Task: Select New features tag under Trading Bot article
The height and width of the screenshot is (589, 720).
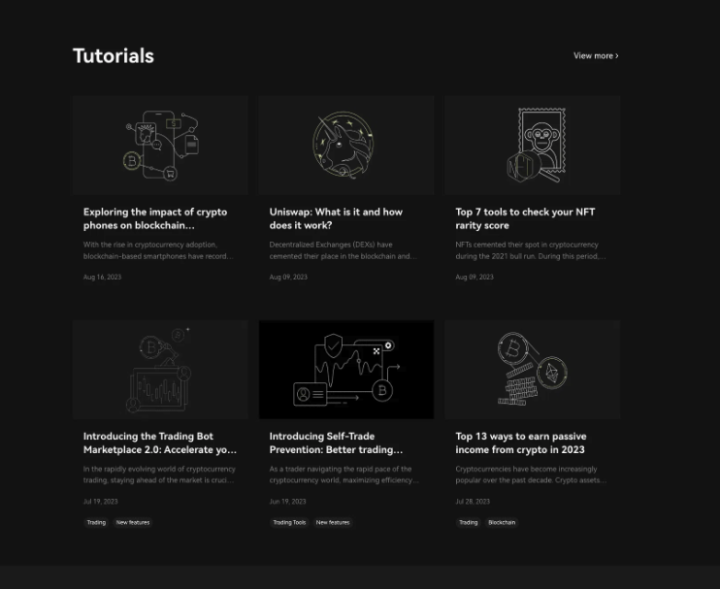Action: (x=133, y=522)
